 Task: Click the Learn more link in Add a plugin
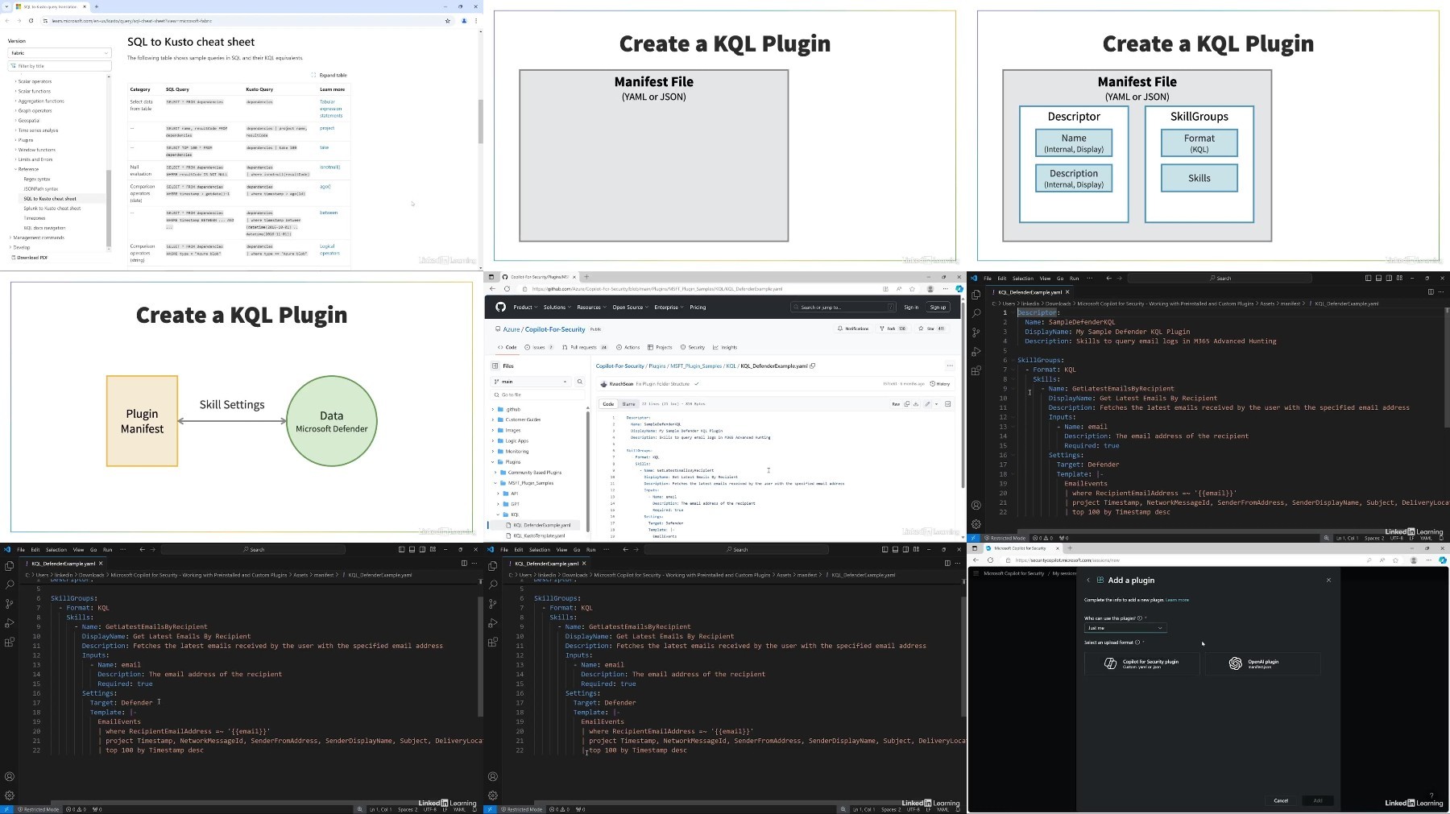tap(1177, 600)
